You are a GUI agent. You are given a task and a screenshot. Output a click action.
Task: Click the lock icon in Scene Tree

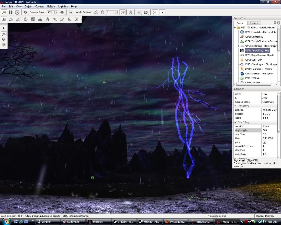275,23
